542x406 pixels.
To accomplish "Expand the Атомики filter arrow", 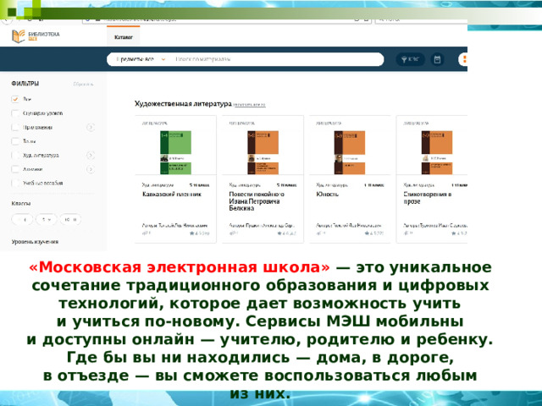I will click(x=91, y=169).
